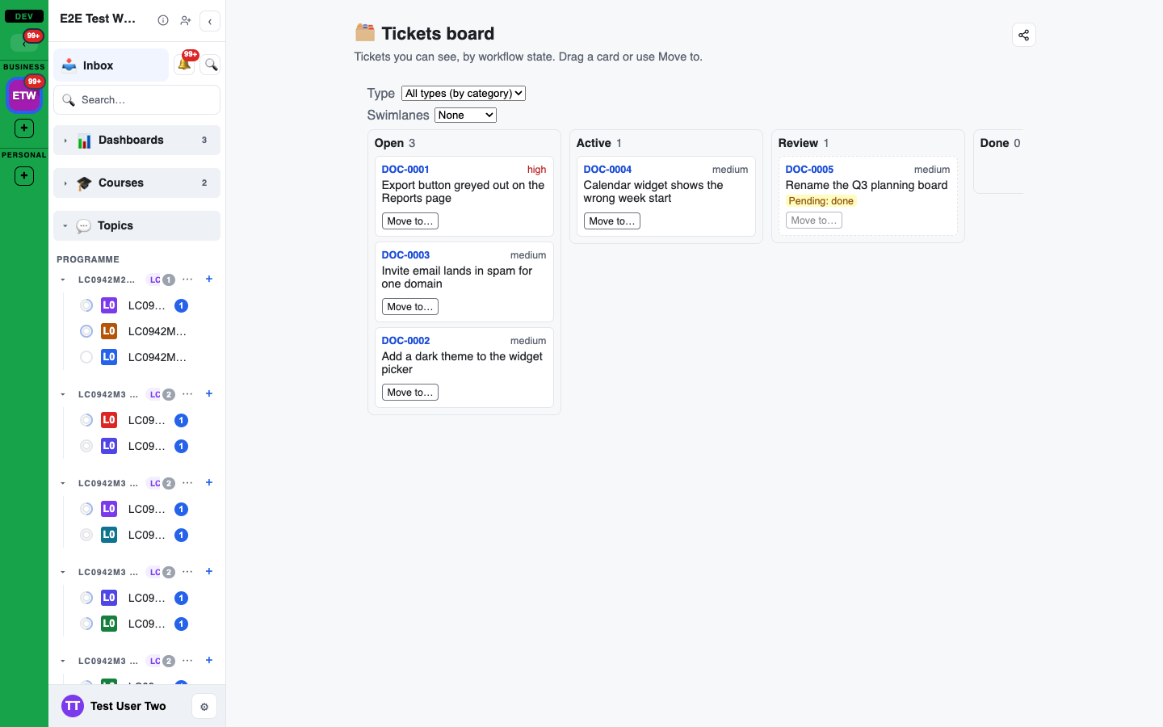
Task: Select the ETW workspace icon
Action: pyautogui.click(x=24, y=95)
